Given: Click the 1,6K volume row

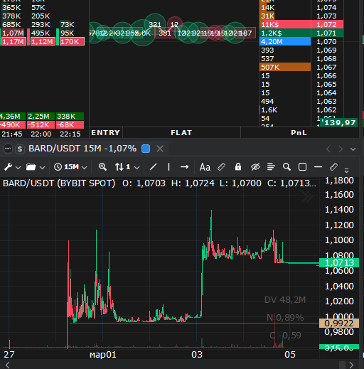Looking at the screenshot, I should coord(285,109).
